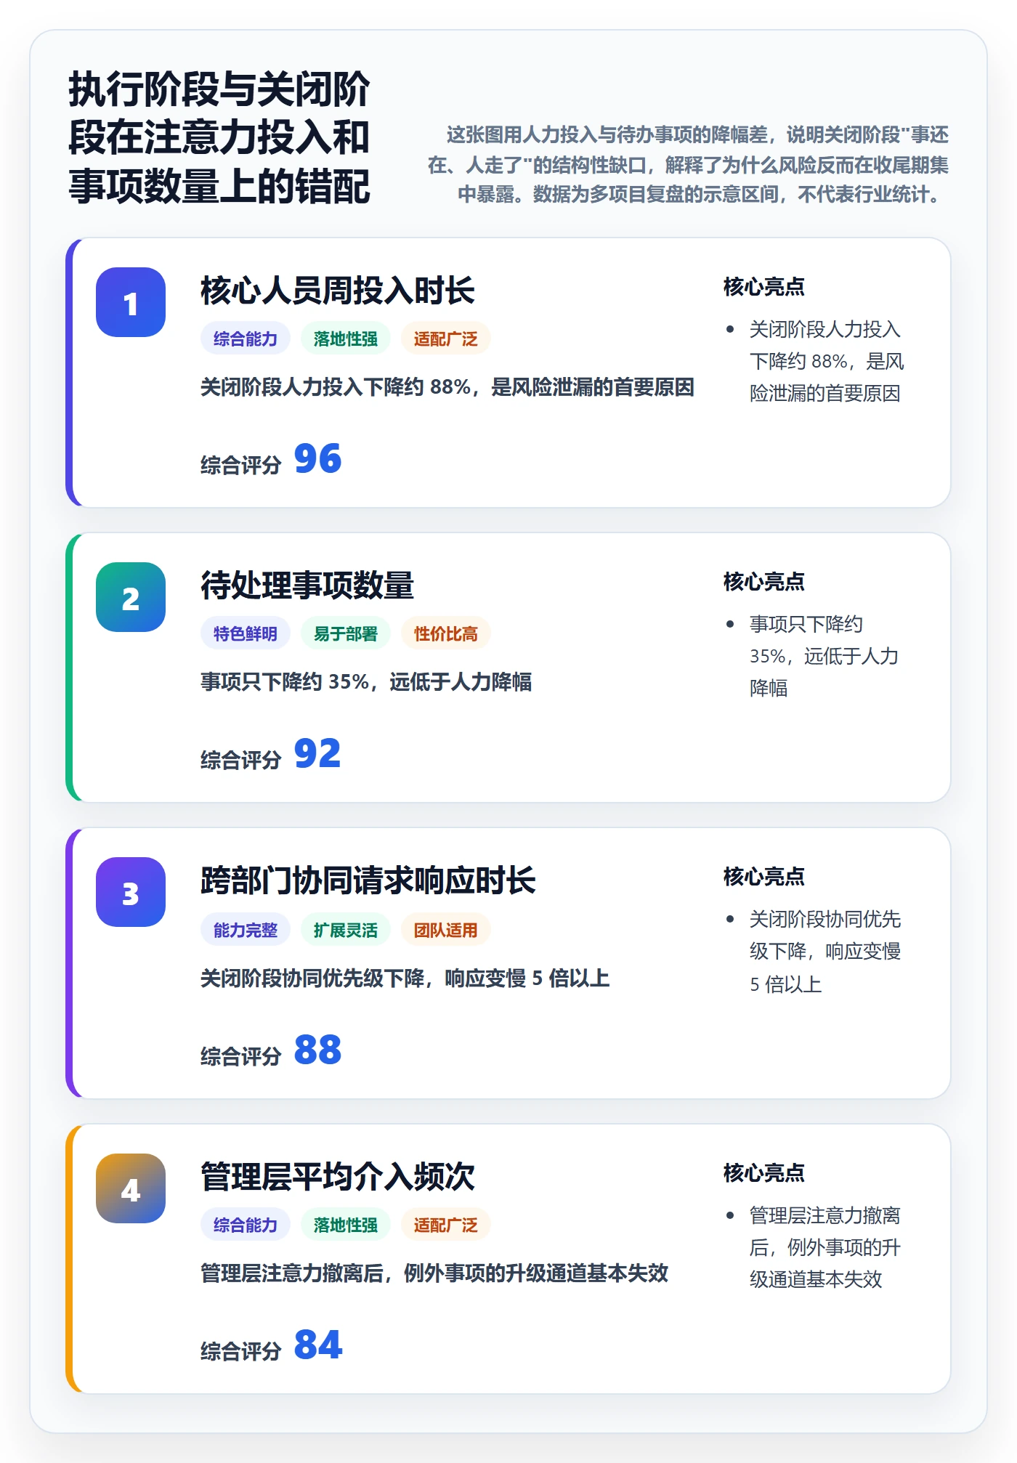The height and width of the screenshot is (1463, 1017).
Task: Click the main heading 执行阶段与关闭阶段
Action: pyautogui.click(x=219, y=137)
